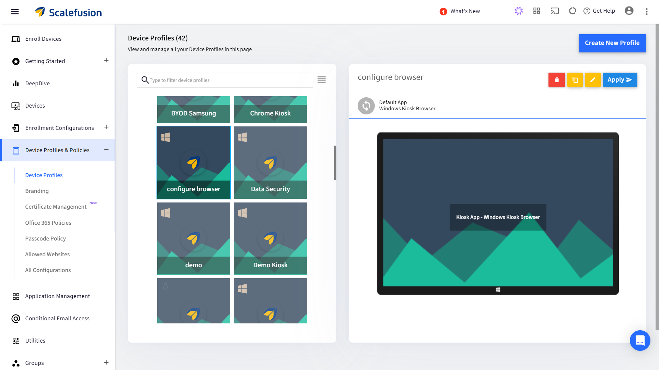Viewport: 659px width, 370px height.
Task: Open Certificate Management
Action: 56,207
